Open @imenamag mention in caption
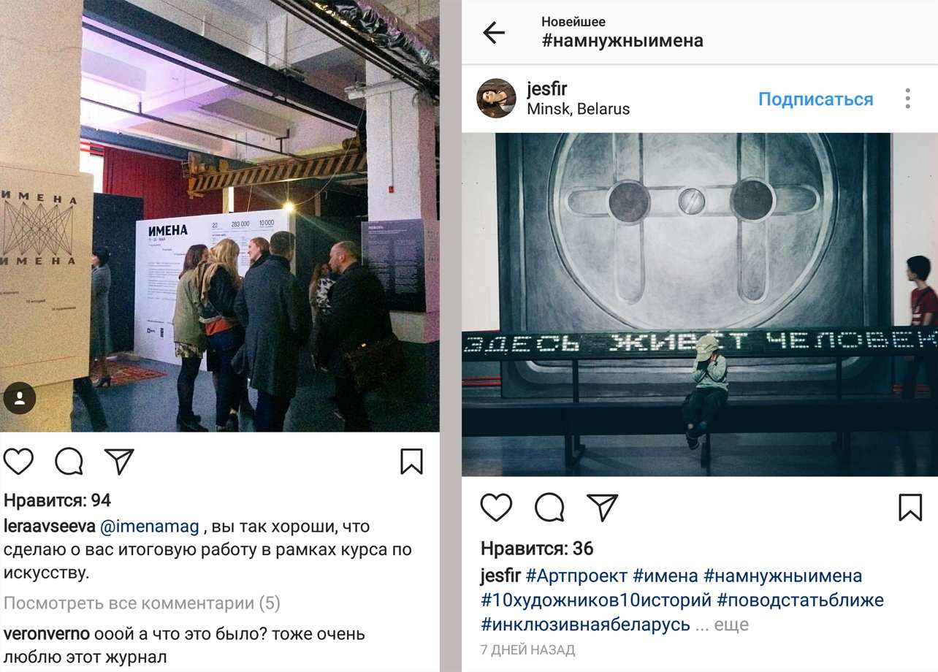The width and height of the screenshot is (938, 672). coord(149,526)
